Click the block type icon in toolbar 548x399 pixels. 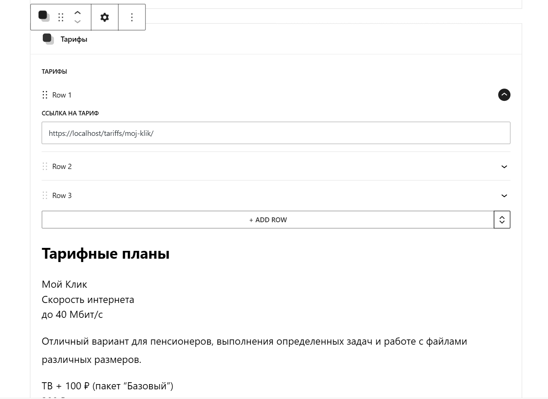click(x=44, y=16)
